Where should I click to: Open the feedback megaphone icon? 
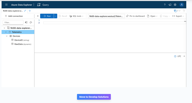170,5
